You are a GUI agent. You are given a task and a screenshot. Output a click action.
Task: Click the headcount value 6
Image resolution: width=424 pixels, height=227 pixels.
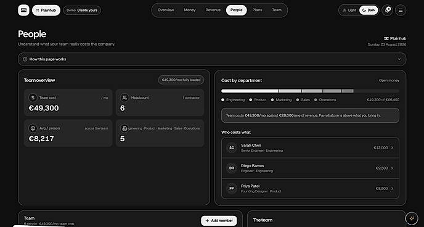click(x=122, y=108)
